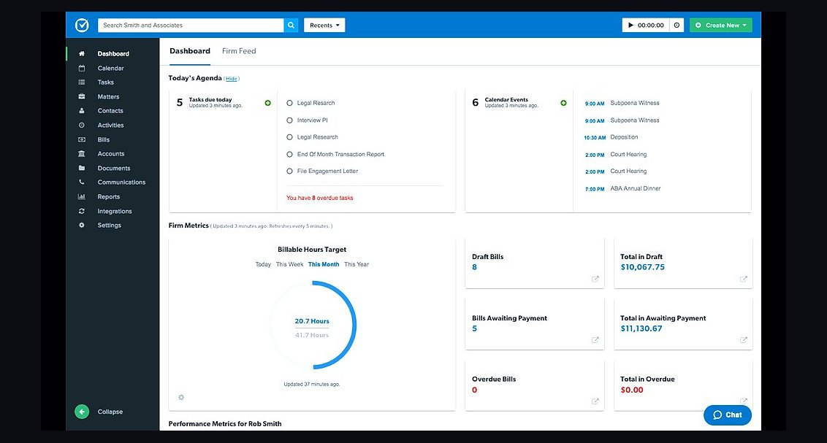Mark first Legal Research task complete
The width and height of the screenshot is (827, 443).
tap(289, 103)
